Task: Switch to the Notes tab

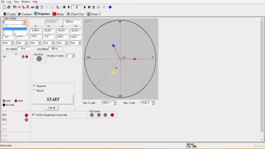Action: (93, 14)
